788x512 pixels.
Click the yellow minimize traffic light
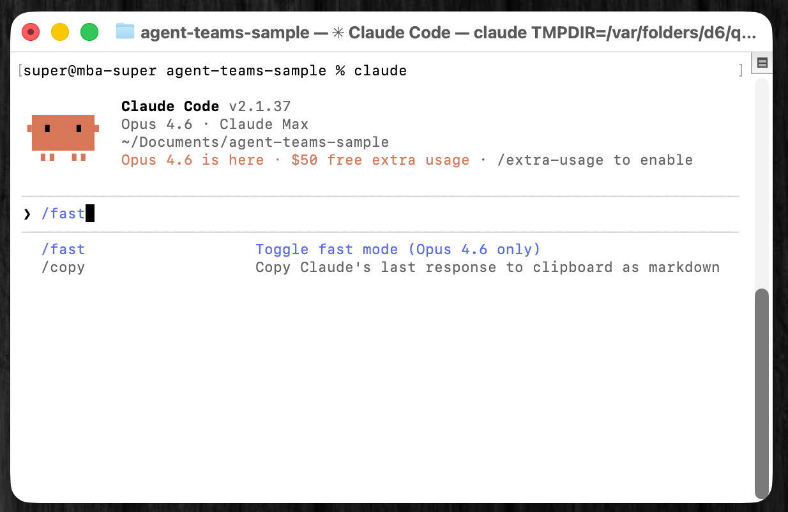pyautogui.click(x=60, y=31)
